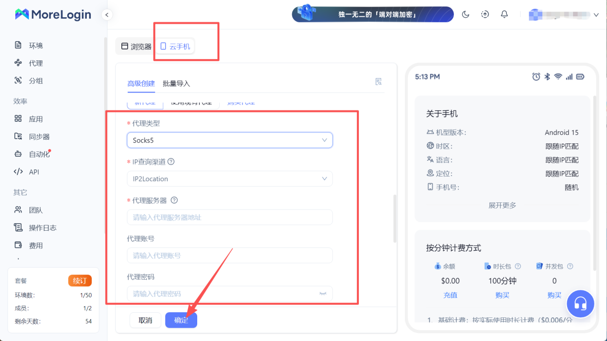607x341 pixels.
Task: Expand 展开更多 in the phone info panel
Action: pyautogui.click(x=502, y=205)
